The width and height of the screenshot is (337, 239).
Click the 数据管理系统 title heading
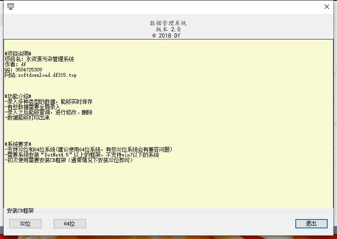click(x=168, y=23)
